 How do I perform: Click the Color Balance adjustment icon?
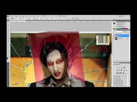[x=120, y=70]
